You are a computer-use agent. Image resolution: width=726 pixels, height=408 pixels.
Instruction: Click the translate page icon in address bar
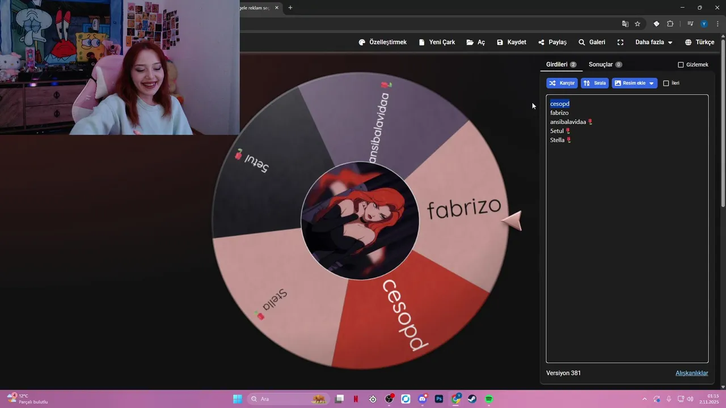click(x=625, y=24)
